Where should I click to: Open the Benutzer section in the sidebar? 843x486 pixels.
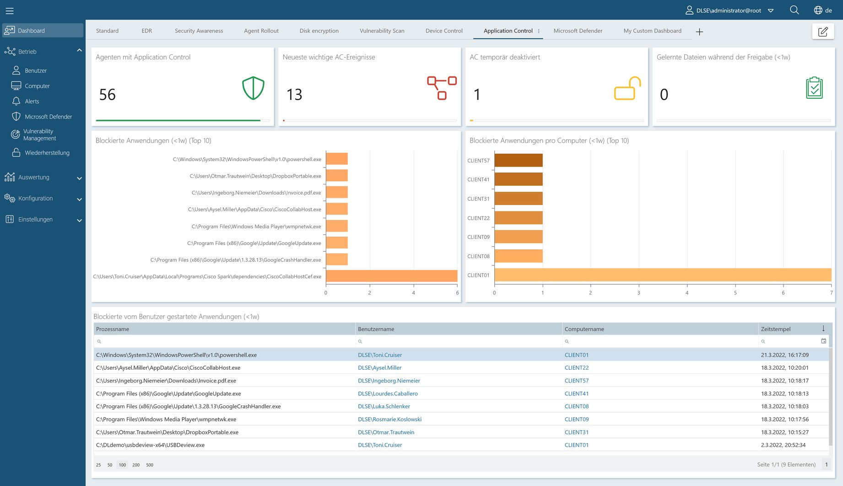tap(16, 70)
